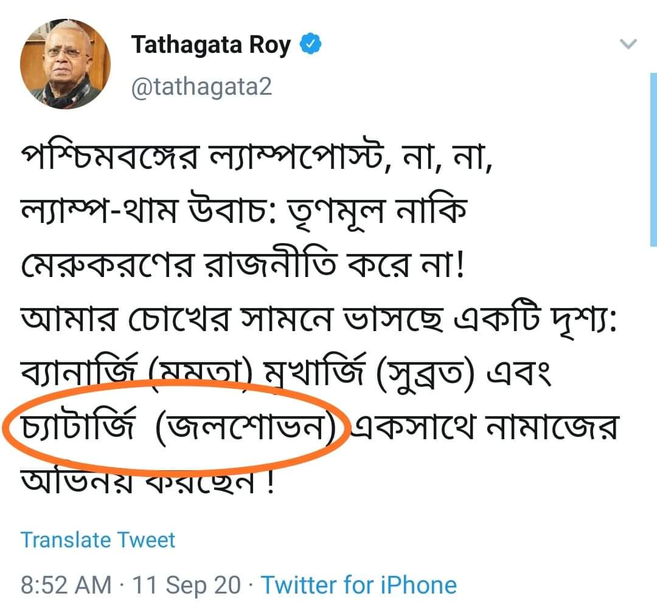
Task: Click the word ভাসছে in the tweet
Action: tap(394, 319)
